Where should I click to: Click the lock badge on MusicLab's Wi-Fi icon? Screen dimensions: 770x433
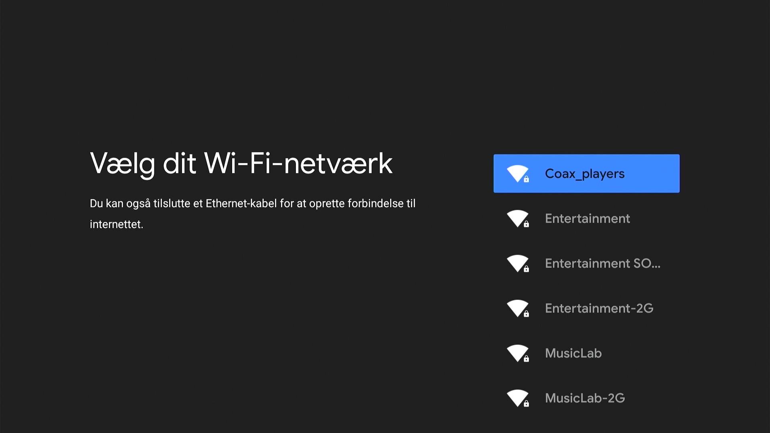point(526,359)
